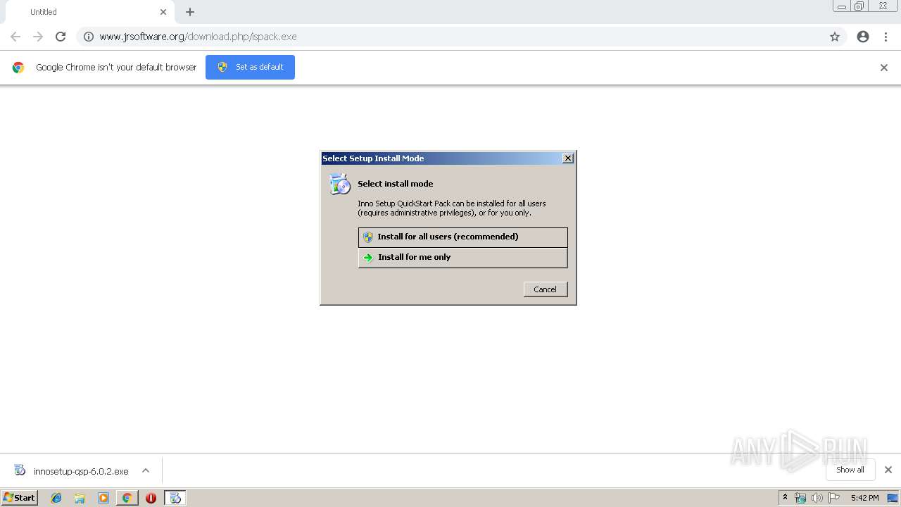Image resolution: width=901 pixels, height=507 pixels.
Task: Go forward to the next page
Action: pos(38,37)
